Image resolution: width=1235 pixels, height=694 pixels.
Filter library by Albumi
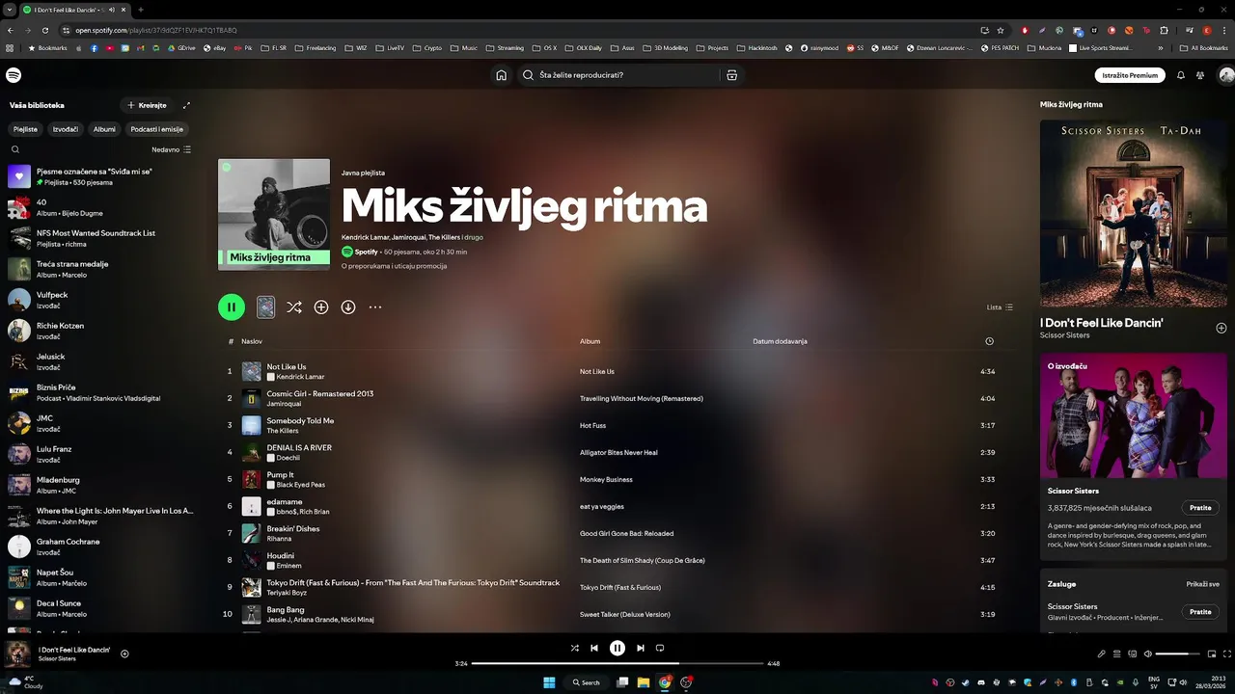tap(104, 129)
